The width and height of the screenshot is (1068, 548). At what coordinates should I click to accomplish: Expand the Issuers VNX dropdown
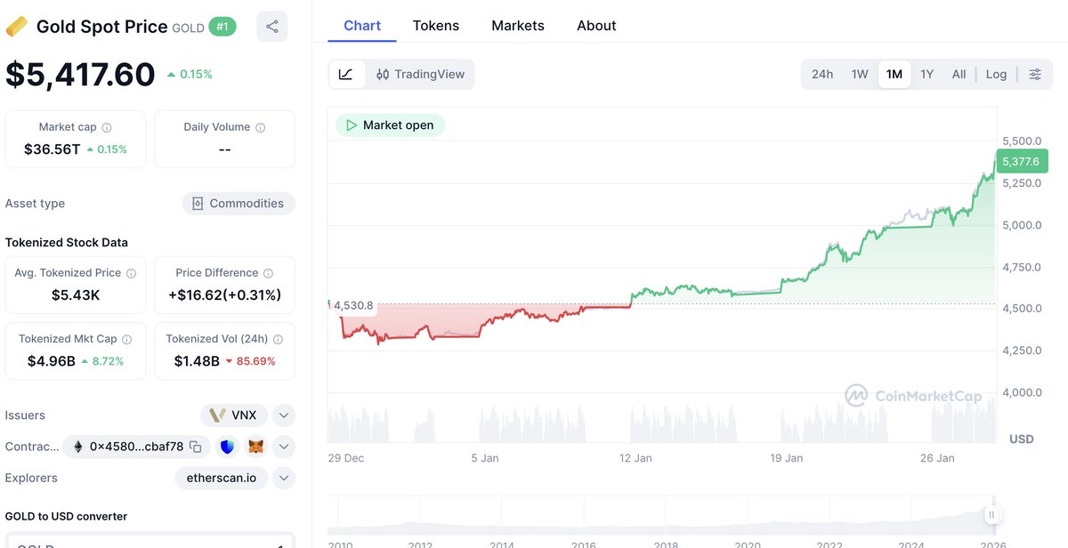tap(283, 415)
